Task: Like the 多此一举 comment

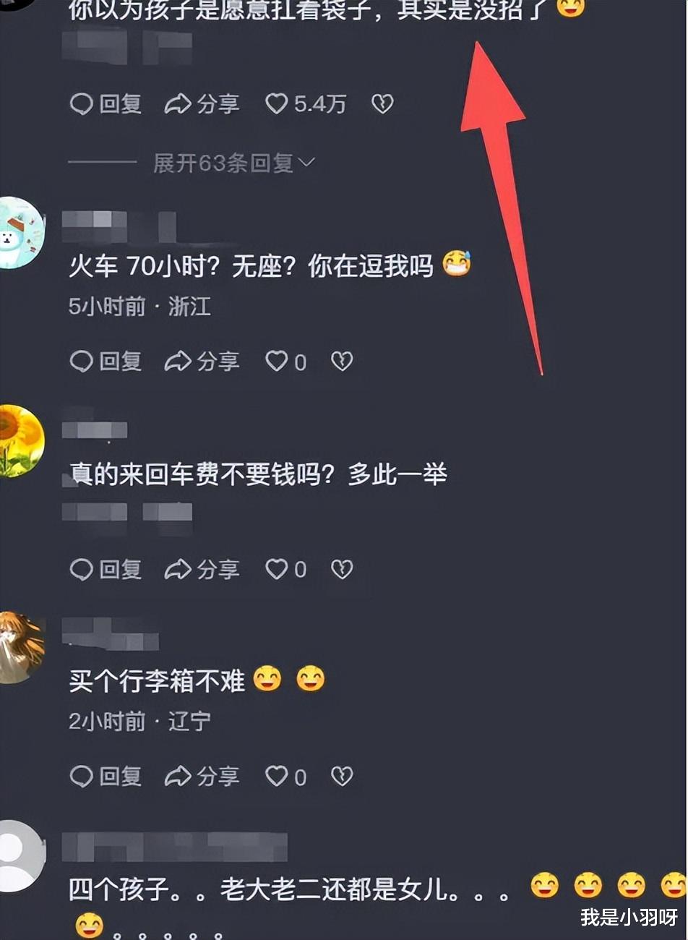Action: [x=285, y=570]
